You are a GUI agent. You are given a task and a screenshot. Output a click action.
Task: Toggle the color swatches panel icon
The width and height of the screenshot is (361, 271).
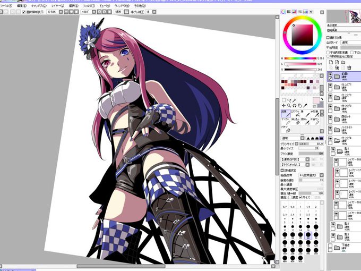[305, 12]
